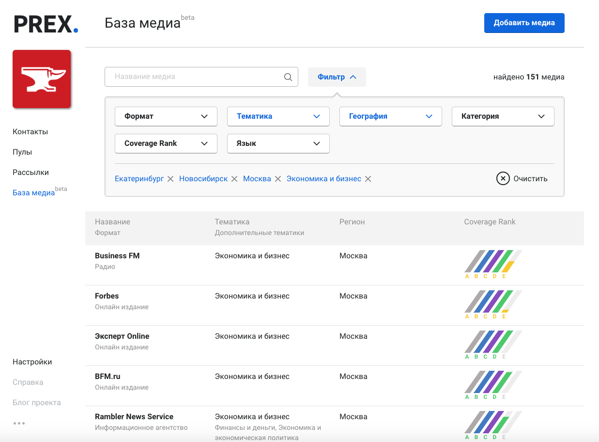Viewport: 599px width, 442px height.
Task: Click the search magnifier icon
Action: pos(288,77)
